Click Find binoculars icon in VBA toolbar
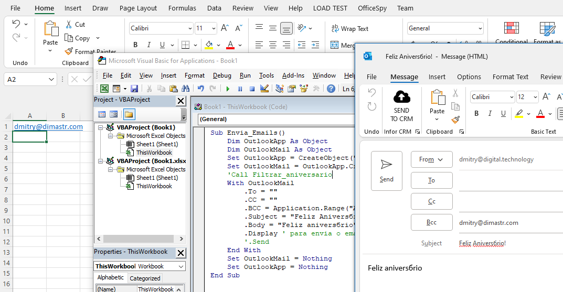Image resolution: width=563 pixels, height=292 pixels. (185, 89)
